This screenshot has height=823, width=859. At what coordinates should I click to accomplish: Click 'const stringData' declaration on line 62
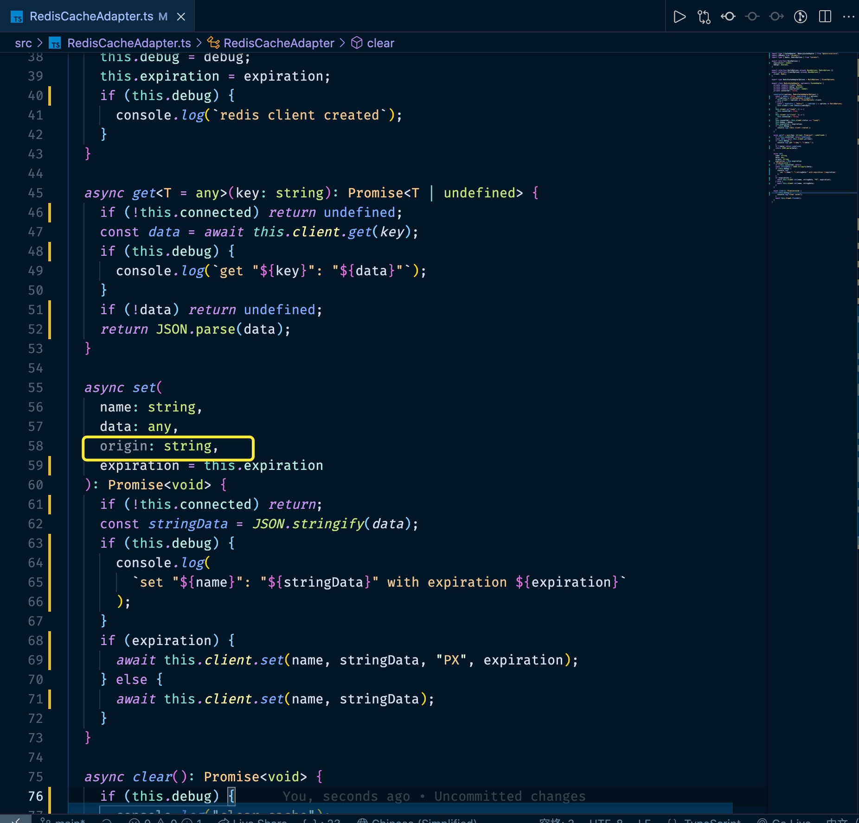(164, 524)
